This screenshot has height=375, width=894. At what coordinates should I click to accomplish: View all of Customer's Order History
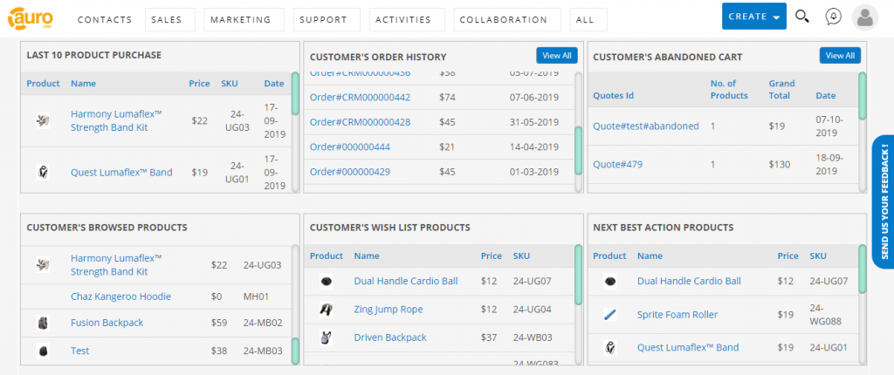[x=557, y=55]
